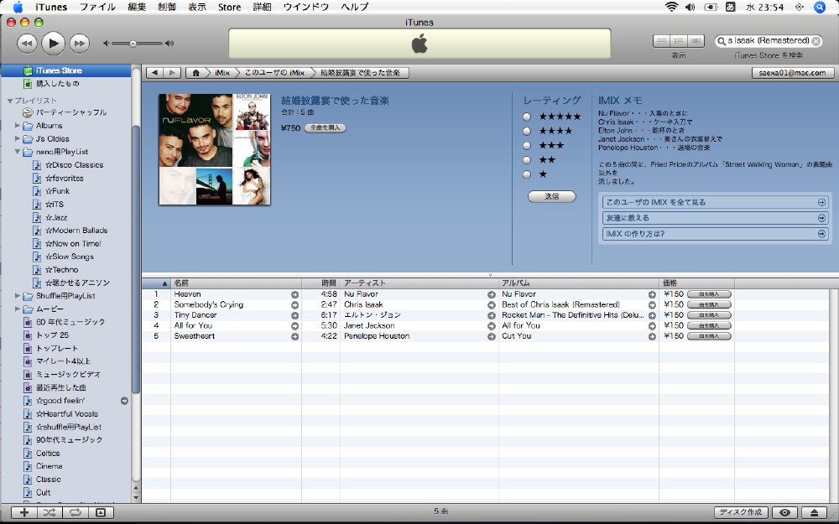Expand the ムービー folder

click(x=18, y=309)
